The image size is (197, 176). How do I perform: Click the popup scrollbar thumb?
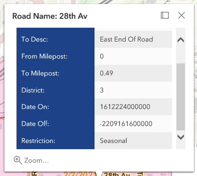click(181, 97)
